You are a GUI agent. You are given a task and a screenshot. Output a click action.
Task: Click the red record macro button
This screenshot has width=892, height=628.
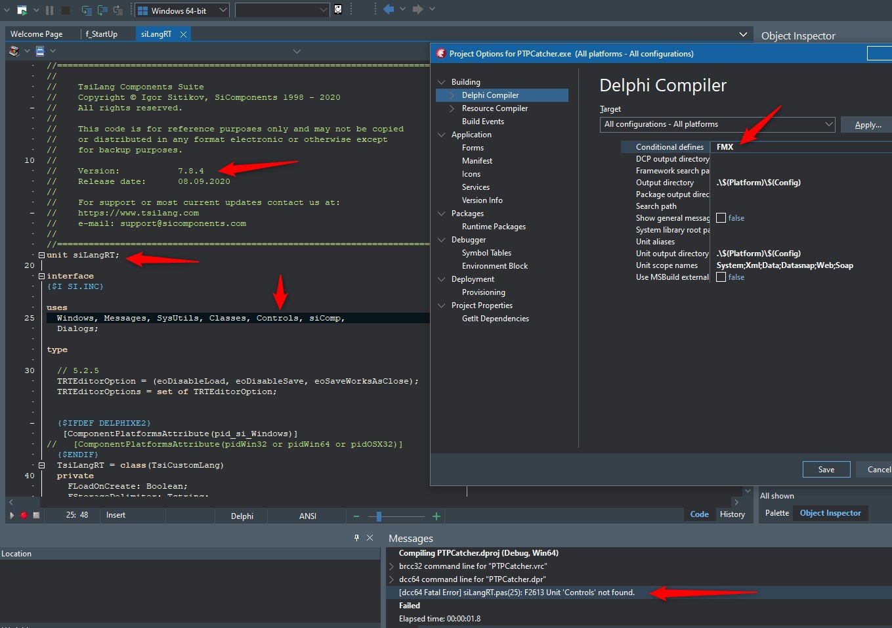[24, 516]
